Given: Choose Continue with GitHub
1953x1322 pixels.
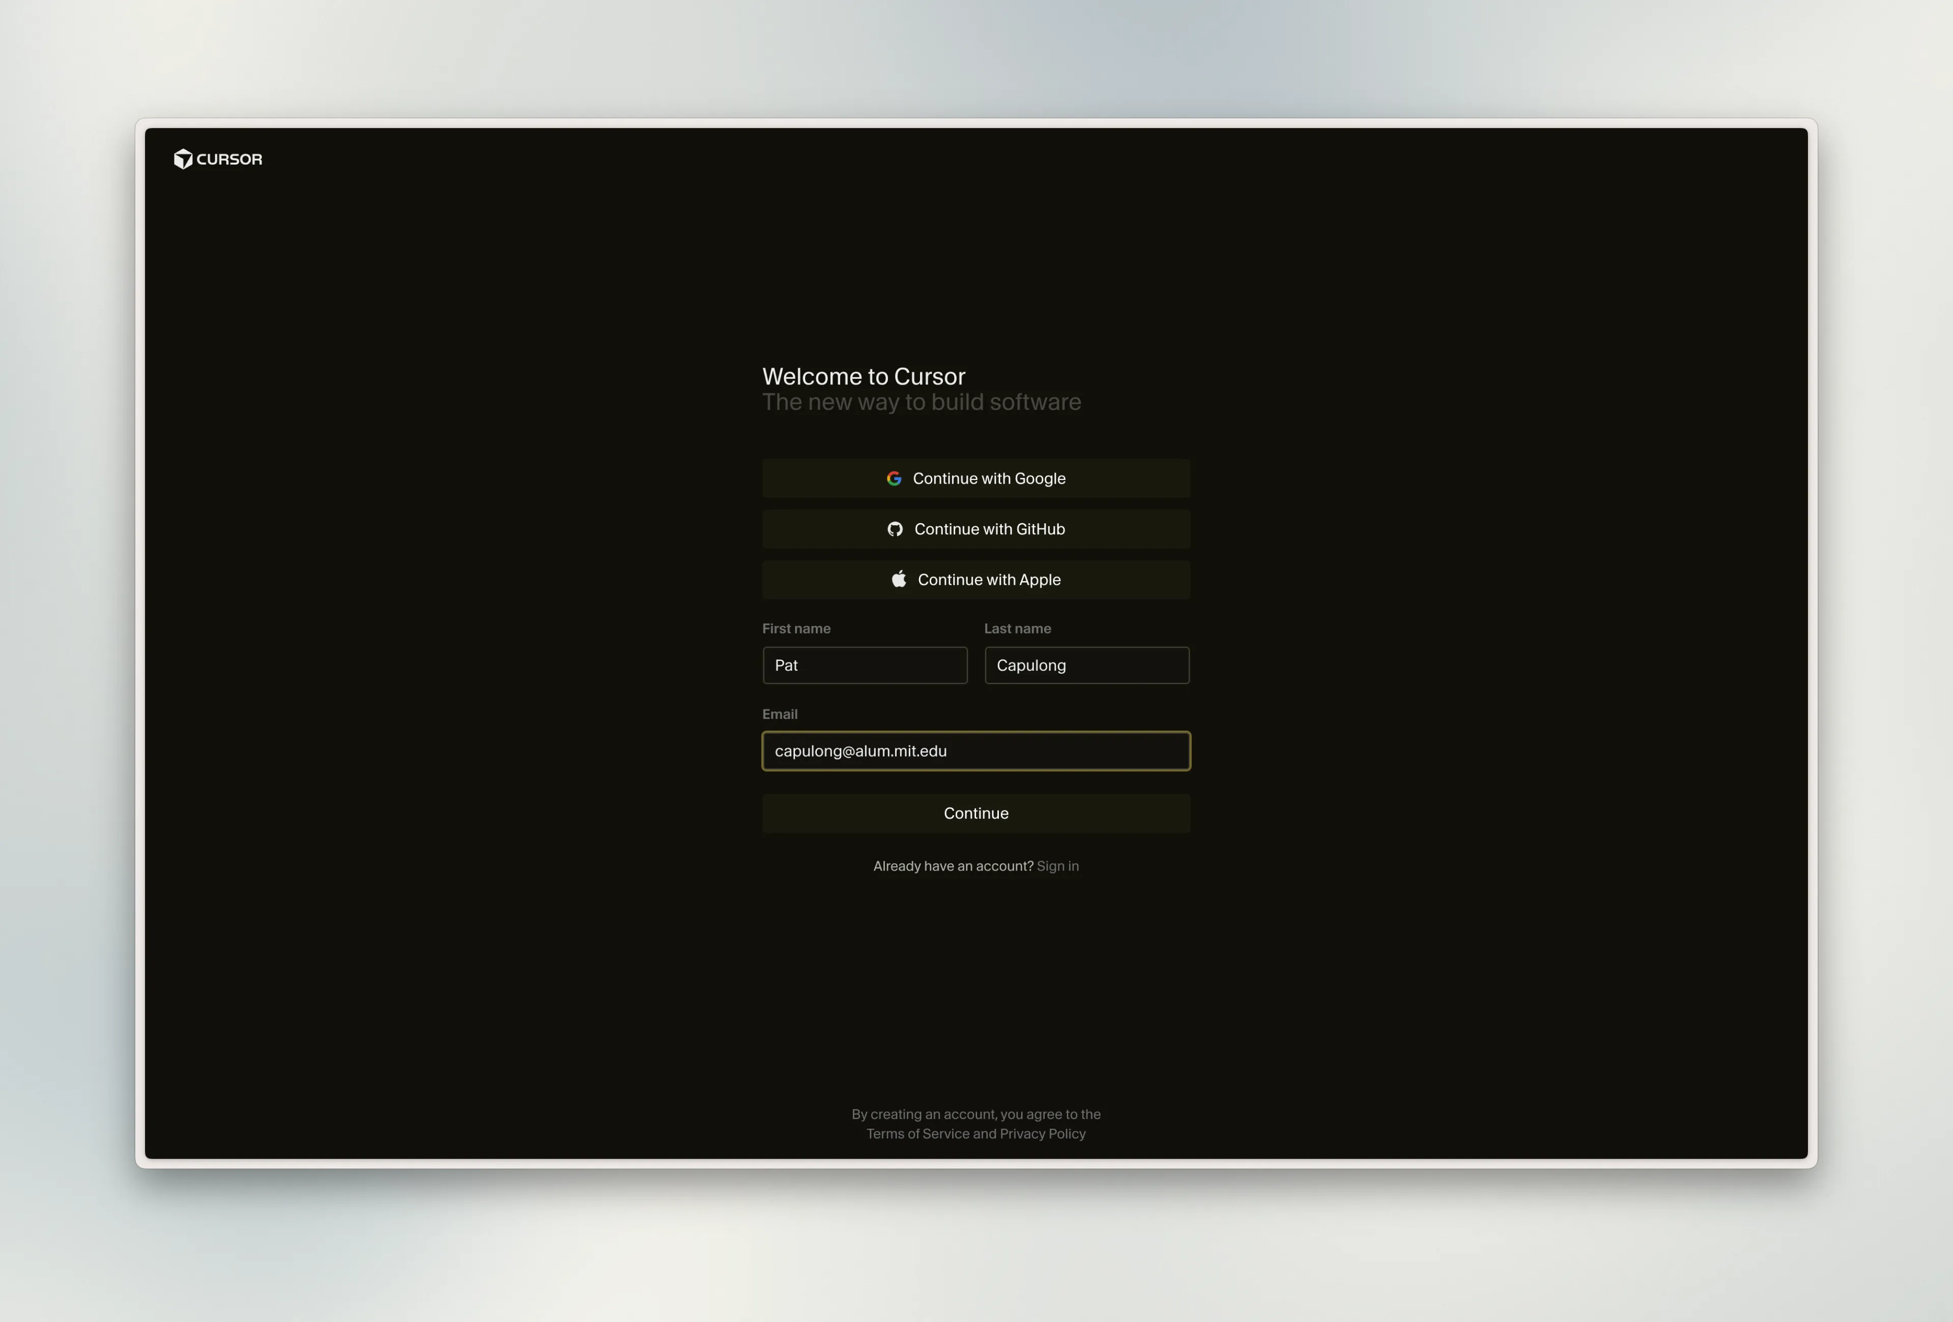Looking at the screenshot, I should 975,529.
